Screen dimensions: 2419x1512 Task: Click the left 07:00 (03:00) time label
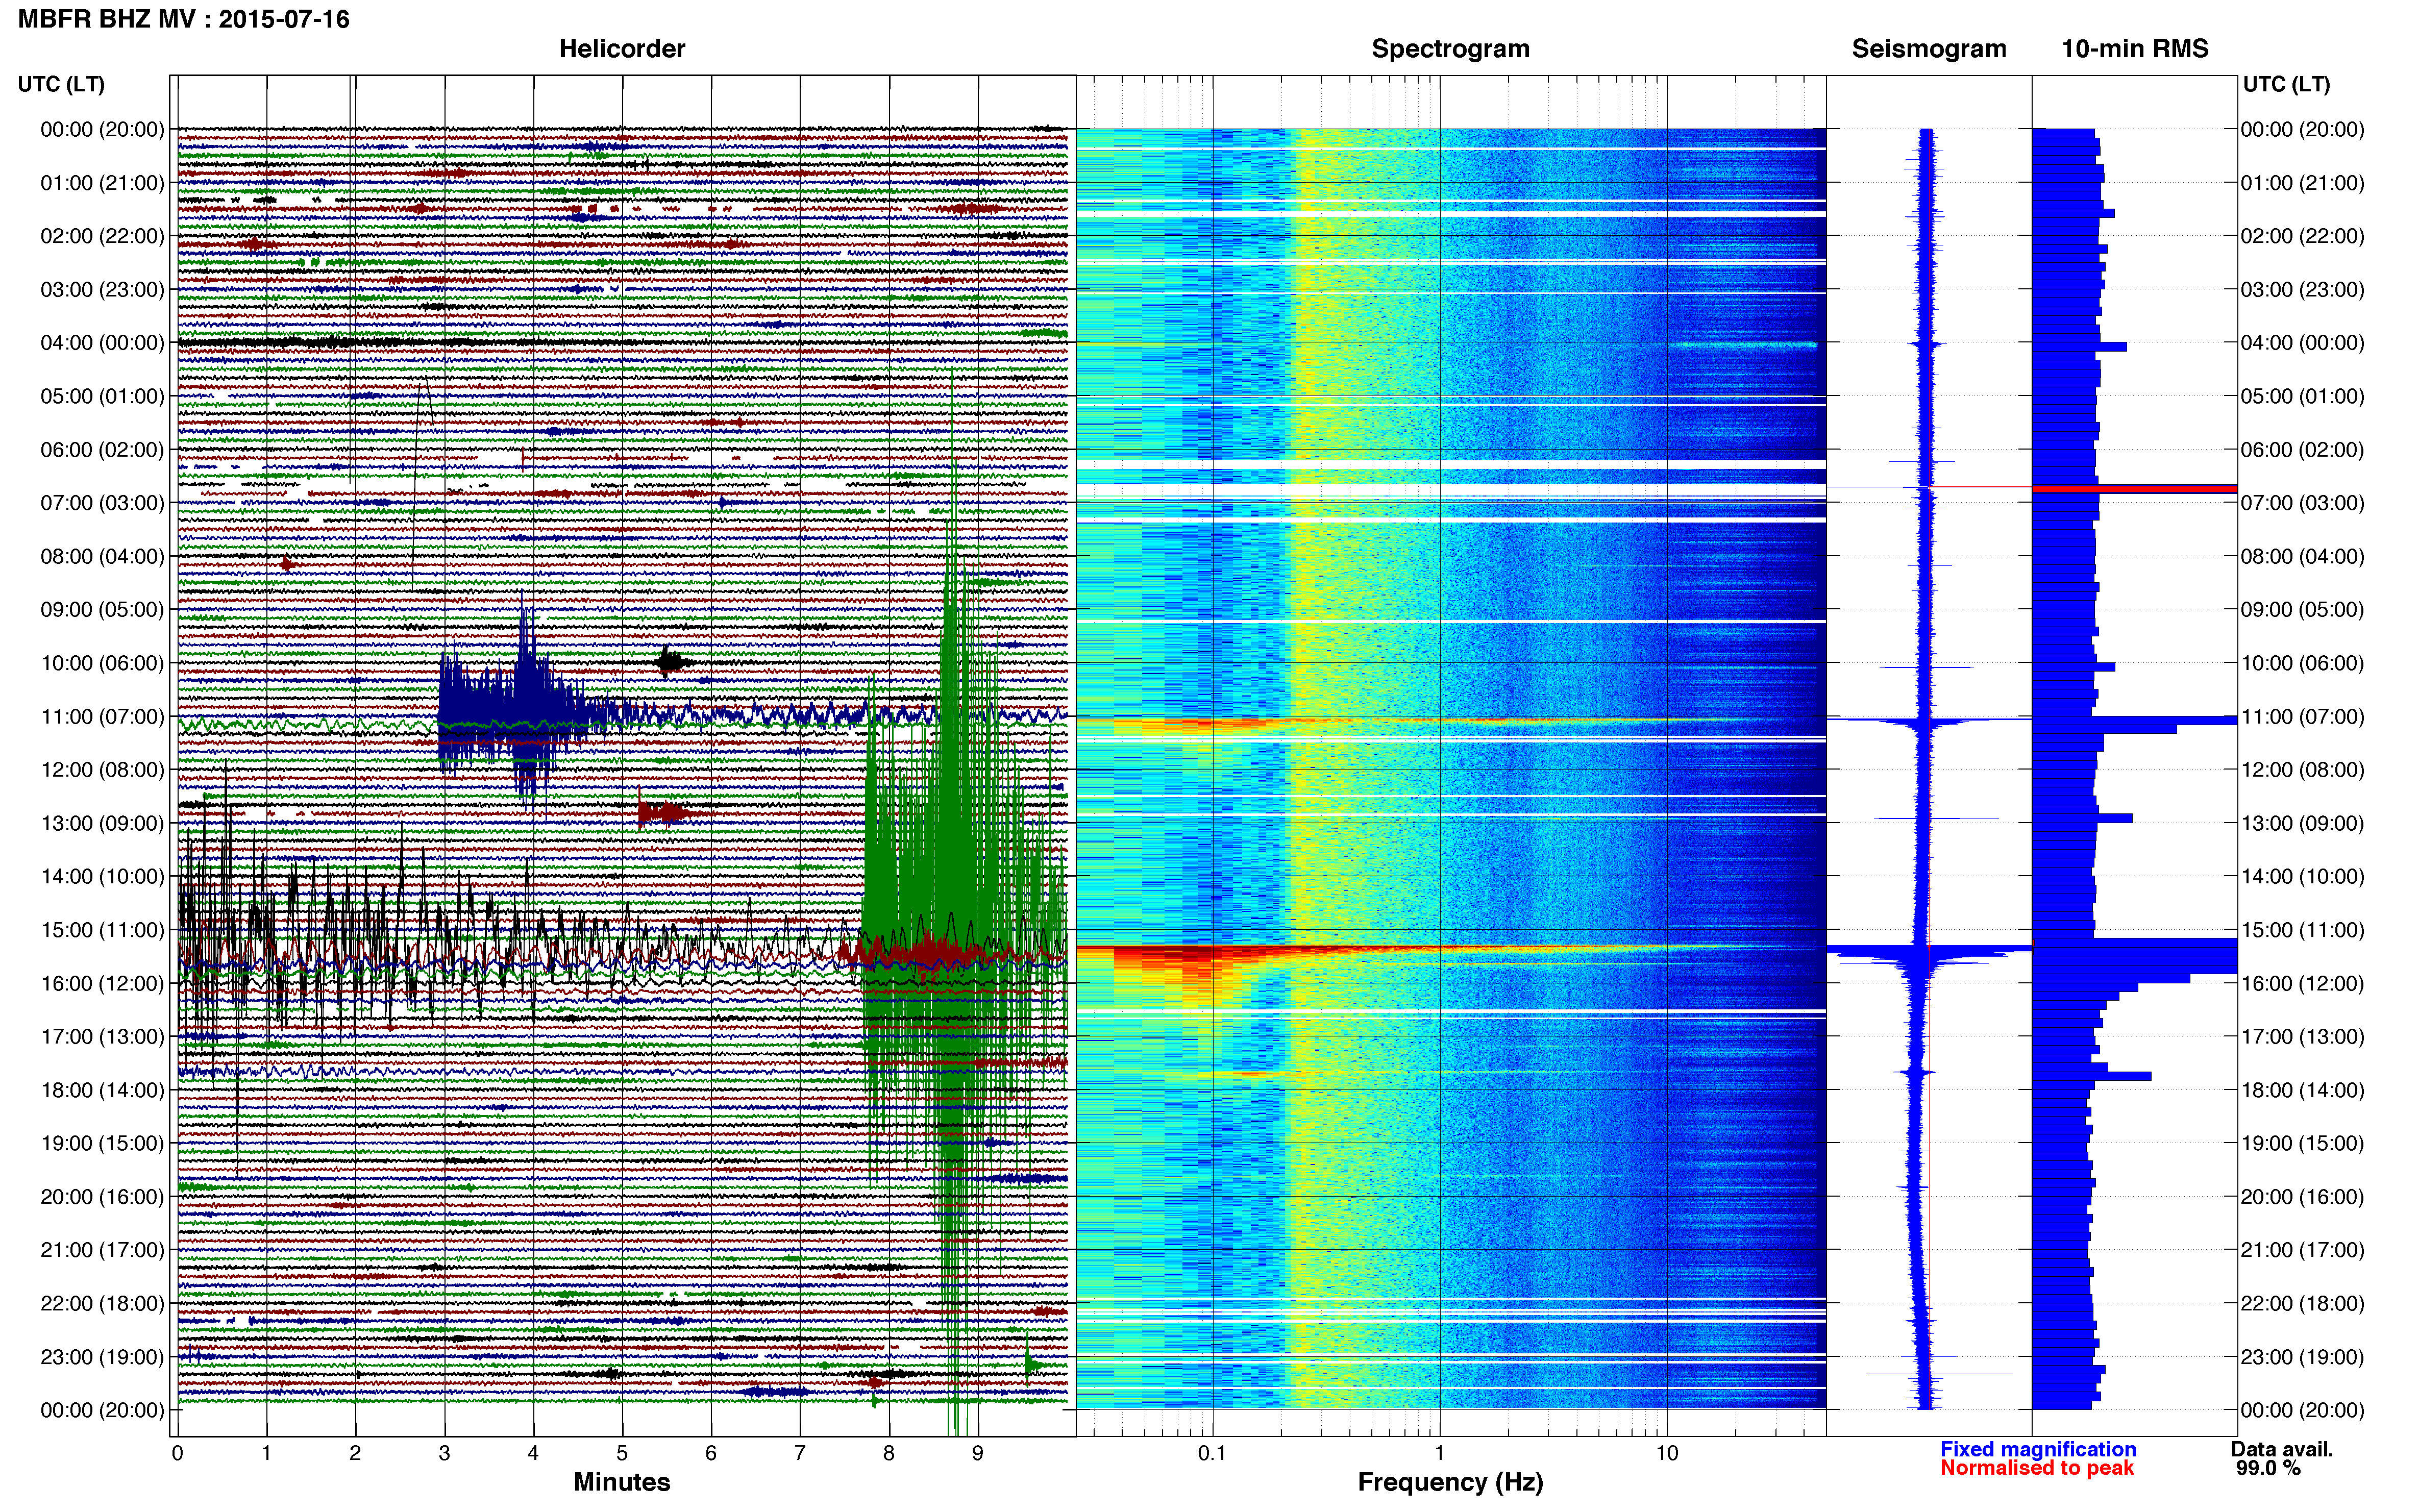(102, 503)
